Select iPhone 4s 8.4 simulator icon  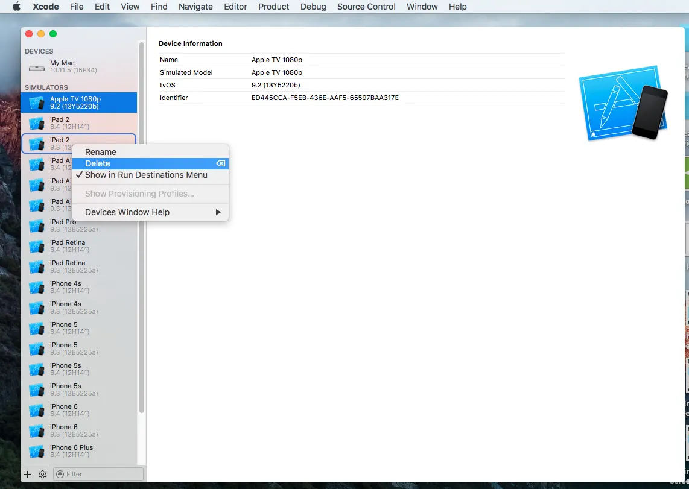point(36,287)
